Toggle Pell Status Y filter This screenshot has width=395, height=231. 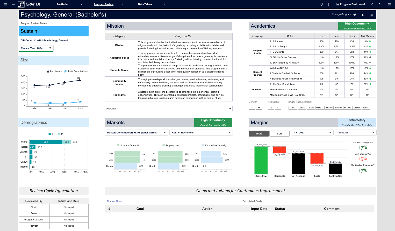(278, 108)
